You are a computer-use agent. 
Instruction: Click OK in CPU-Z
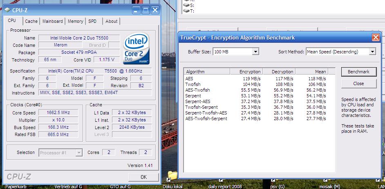(x=143, y=177)
